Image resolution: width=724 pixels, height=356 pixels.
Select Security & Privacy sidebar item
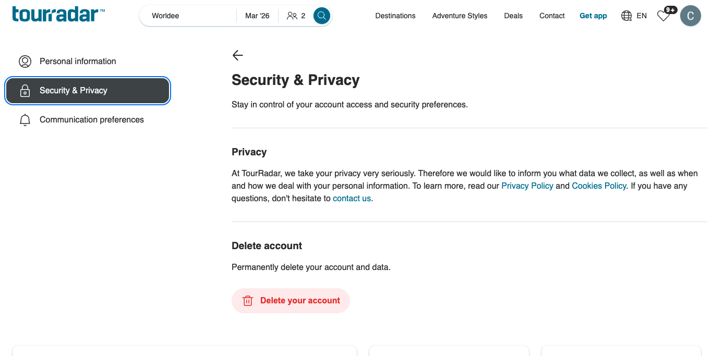88,91
